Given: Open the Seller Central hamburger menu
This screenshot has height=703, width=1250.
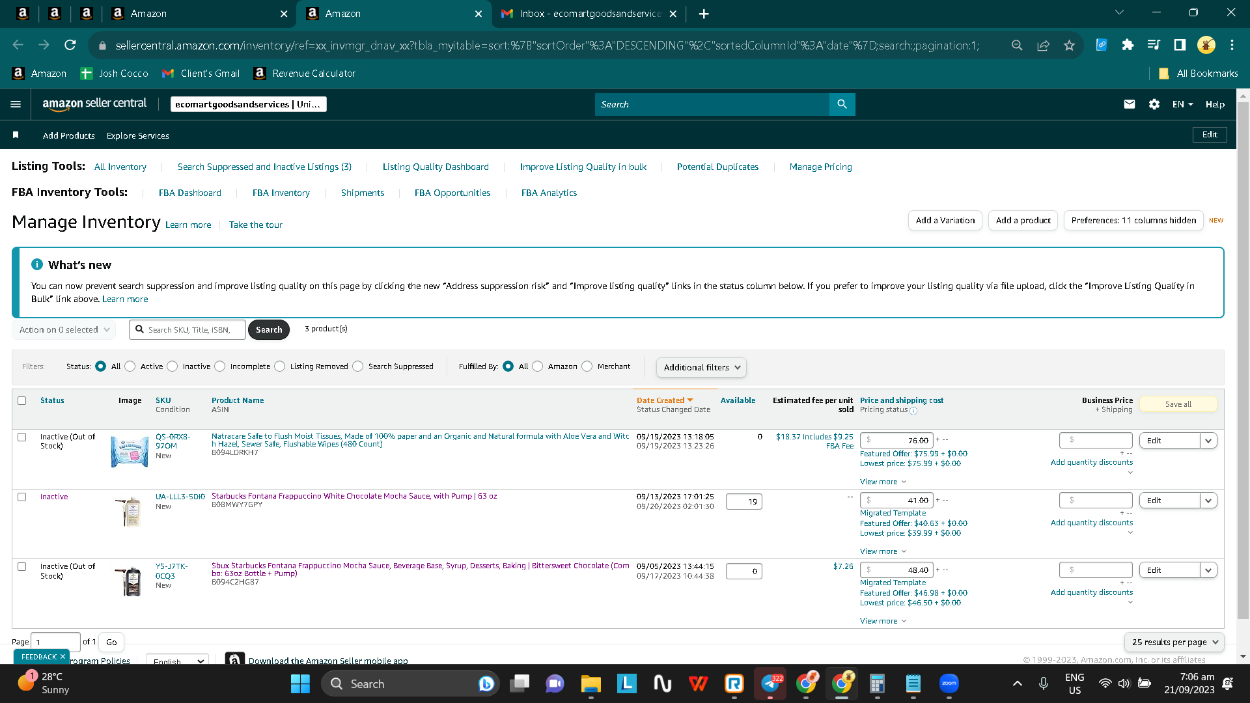Looking at the screenshot, I should [16, 104].
